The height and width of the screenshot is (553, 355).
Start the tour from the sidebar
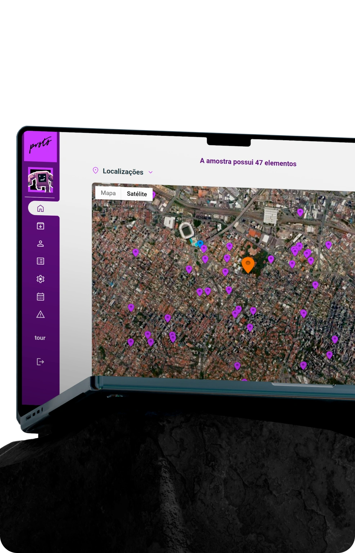point(40,338)
